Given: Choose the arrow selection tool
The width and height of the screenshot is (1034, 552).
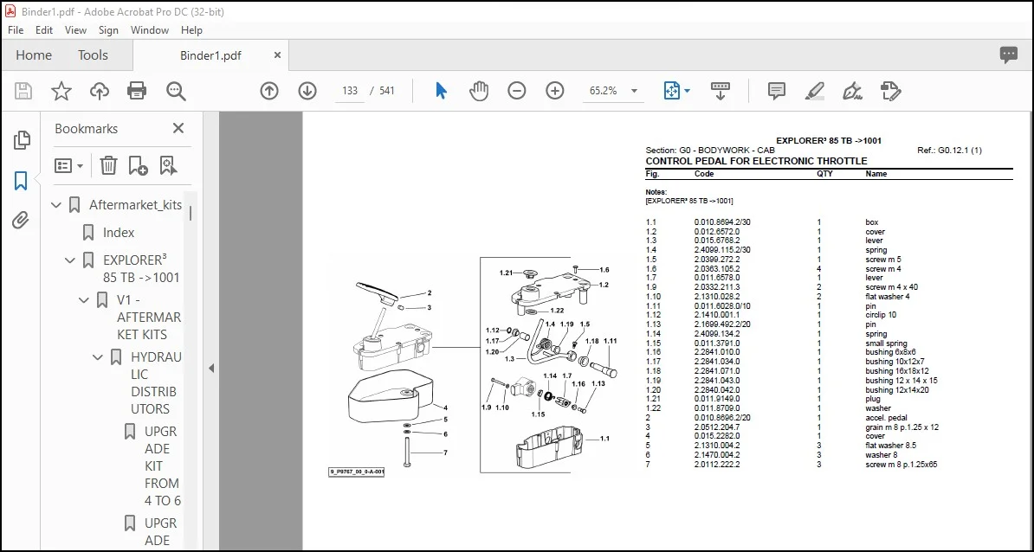Looking at the screenshot, I should (441, 91).
